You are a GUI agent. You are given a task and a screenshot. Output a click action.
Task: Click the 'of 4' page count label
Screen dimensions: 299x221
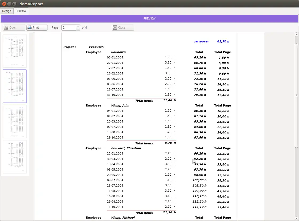click(x=84, y=28)
